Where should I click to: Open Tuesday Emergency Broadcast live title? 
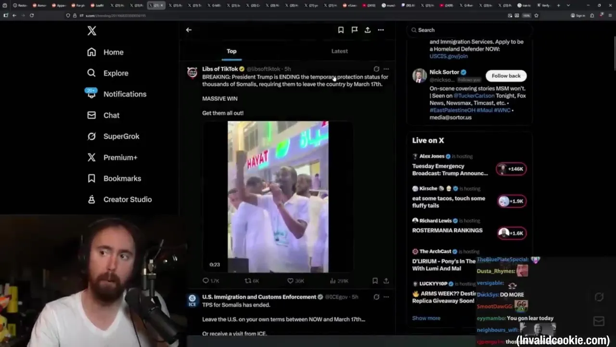click(450, 170)
